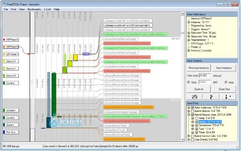Uncheck the Actor Instances filter
Screen dimensions: 241x151
click(x=192, y=108)
